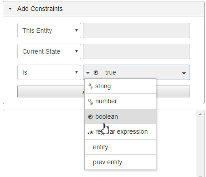206x177 pixels.
Task: Click the input field beside This Entity
Action: (x=136, y=30)
